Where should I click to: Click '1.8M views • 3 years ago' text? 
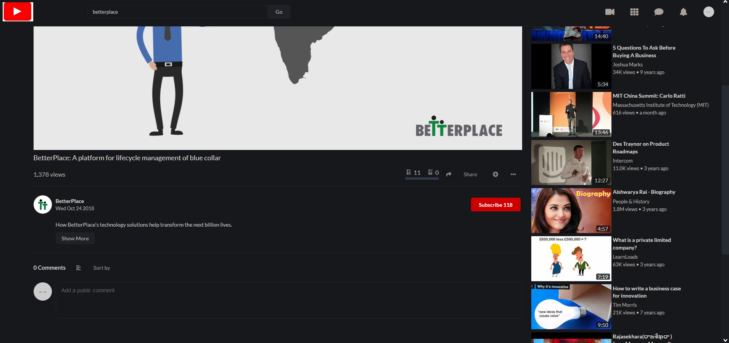pos(640,209)
